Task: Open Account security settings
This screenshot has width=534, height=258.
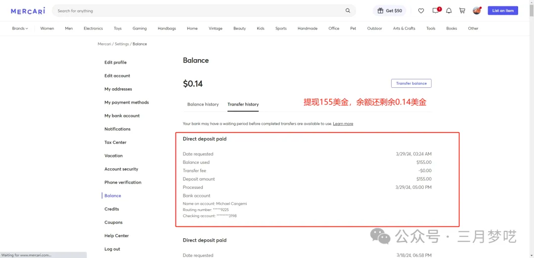Action: 121,169
